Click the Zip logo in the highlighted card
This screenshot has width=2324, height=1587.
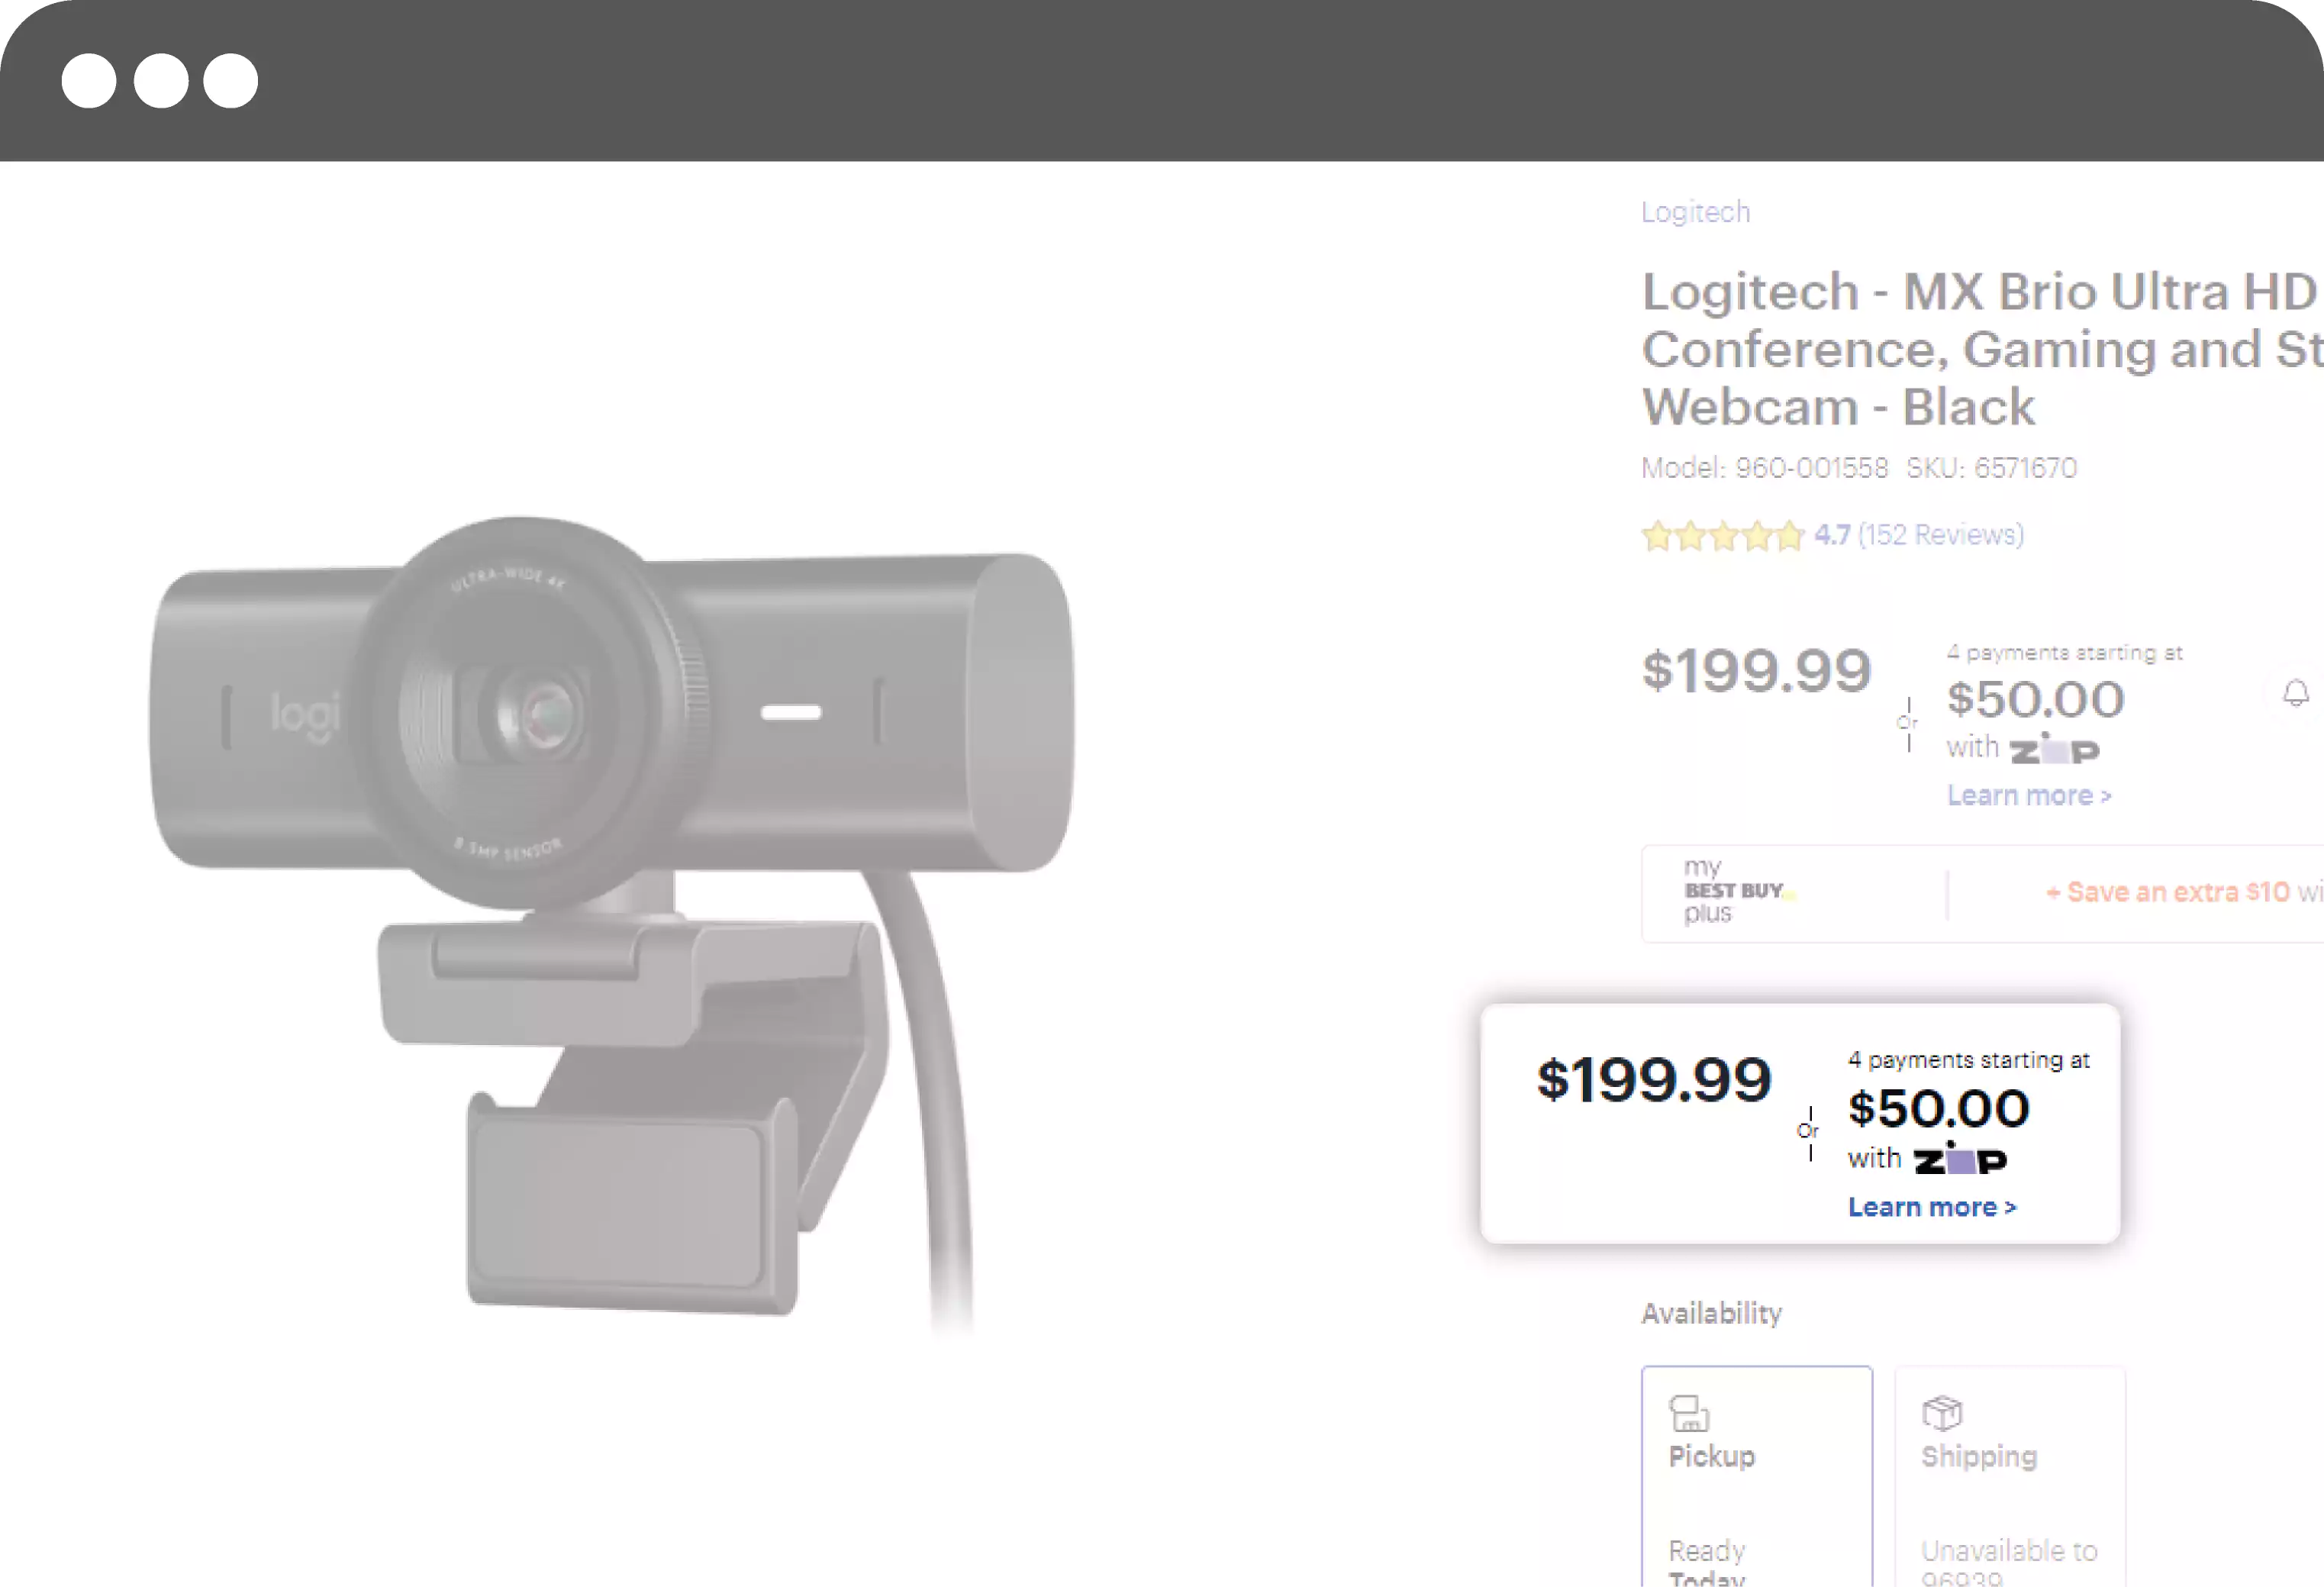[1960, 1159]
